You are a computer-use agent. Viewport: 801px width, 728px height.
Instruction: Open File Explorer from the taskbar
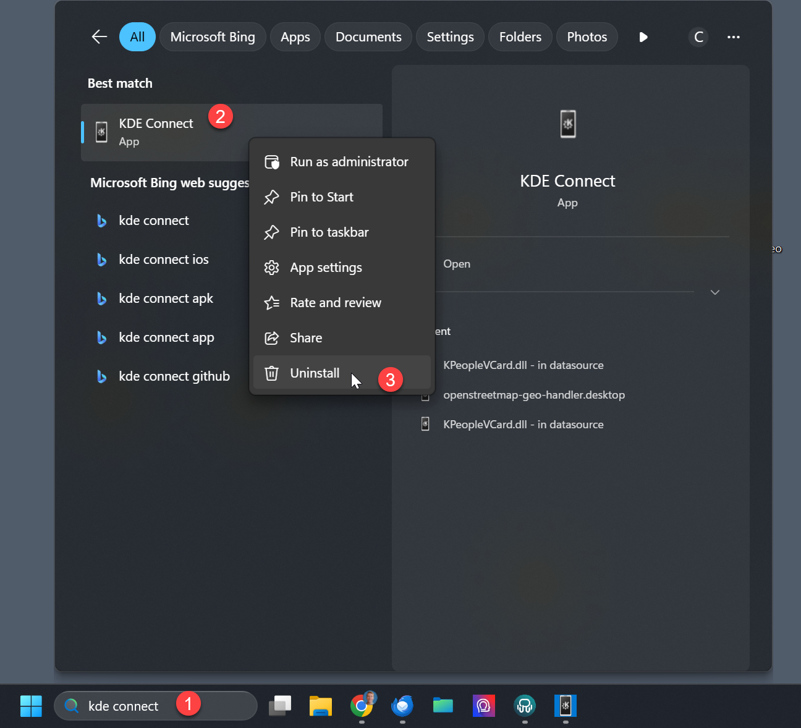coord(321,706)
